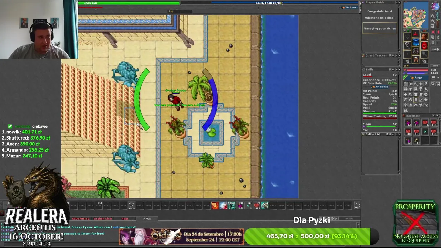
Task: Open the equipped backpack slot
Action: (x=424, y=37)
